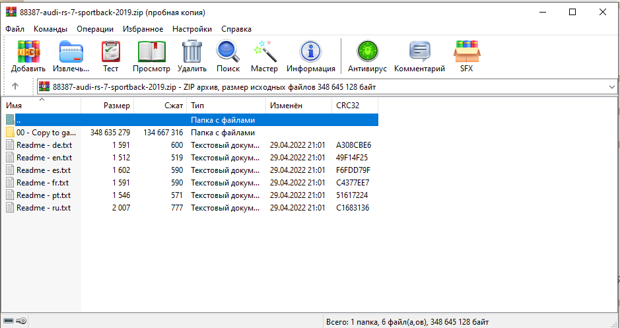The image size is (620, 328).
Task: Open the Команды menu
Action: [x=50, y=29]
